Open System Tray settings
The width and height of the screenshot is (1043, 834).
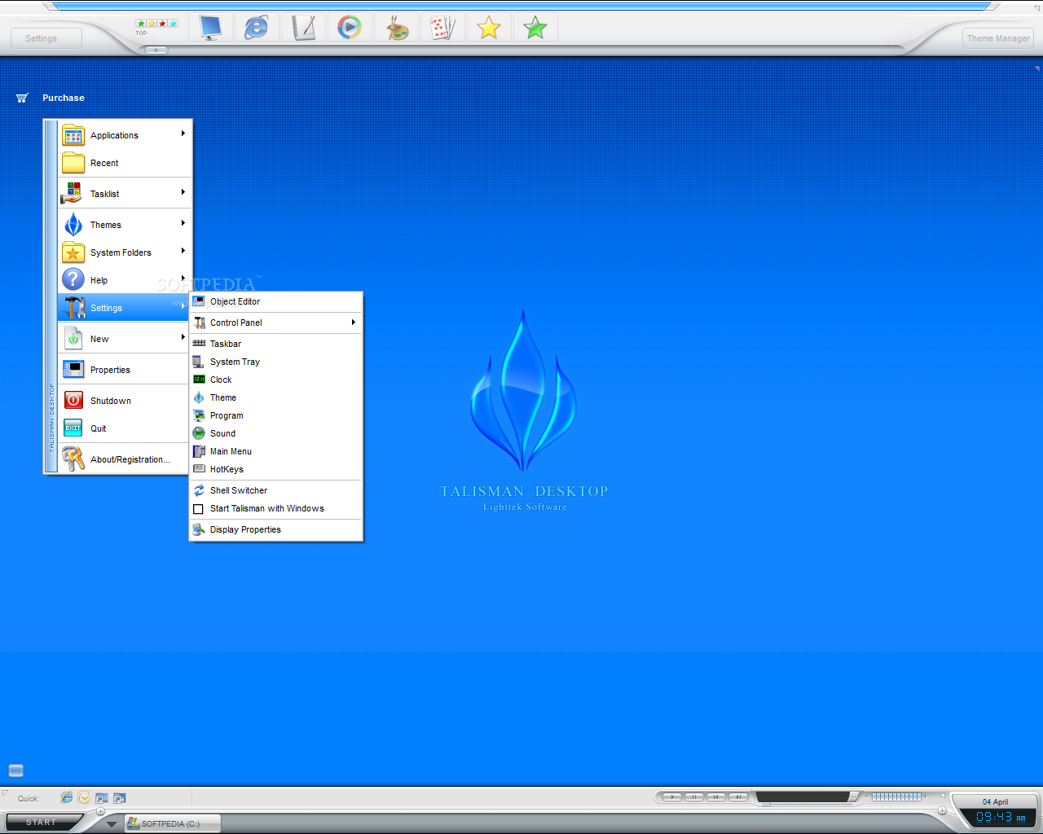[x=276, y=362]
